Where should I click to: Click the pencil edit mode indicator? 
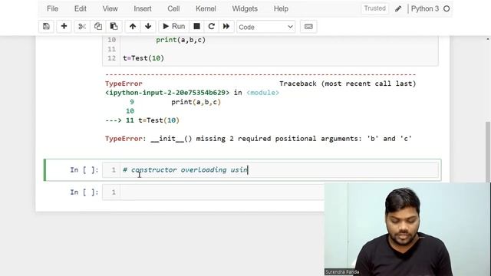pos(398,8)
